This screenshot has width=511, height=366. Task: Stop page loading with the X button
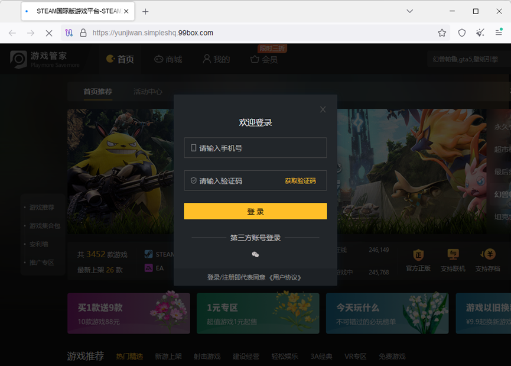click(x=49, y=33)
